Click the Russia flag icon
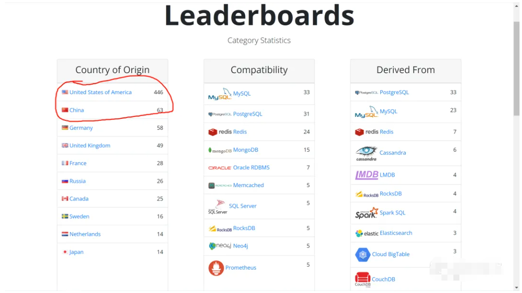Image resolution: width=522 pixels, height=293 pixels. point(65,181)
